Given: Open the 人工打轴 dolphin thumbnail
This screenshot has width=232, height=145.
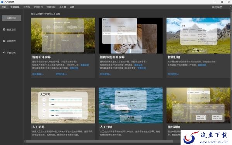Looking at the screenshot, I should click(x=131, y=105).
